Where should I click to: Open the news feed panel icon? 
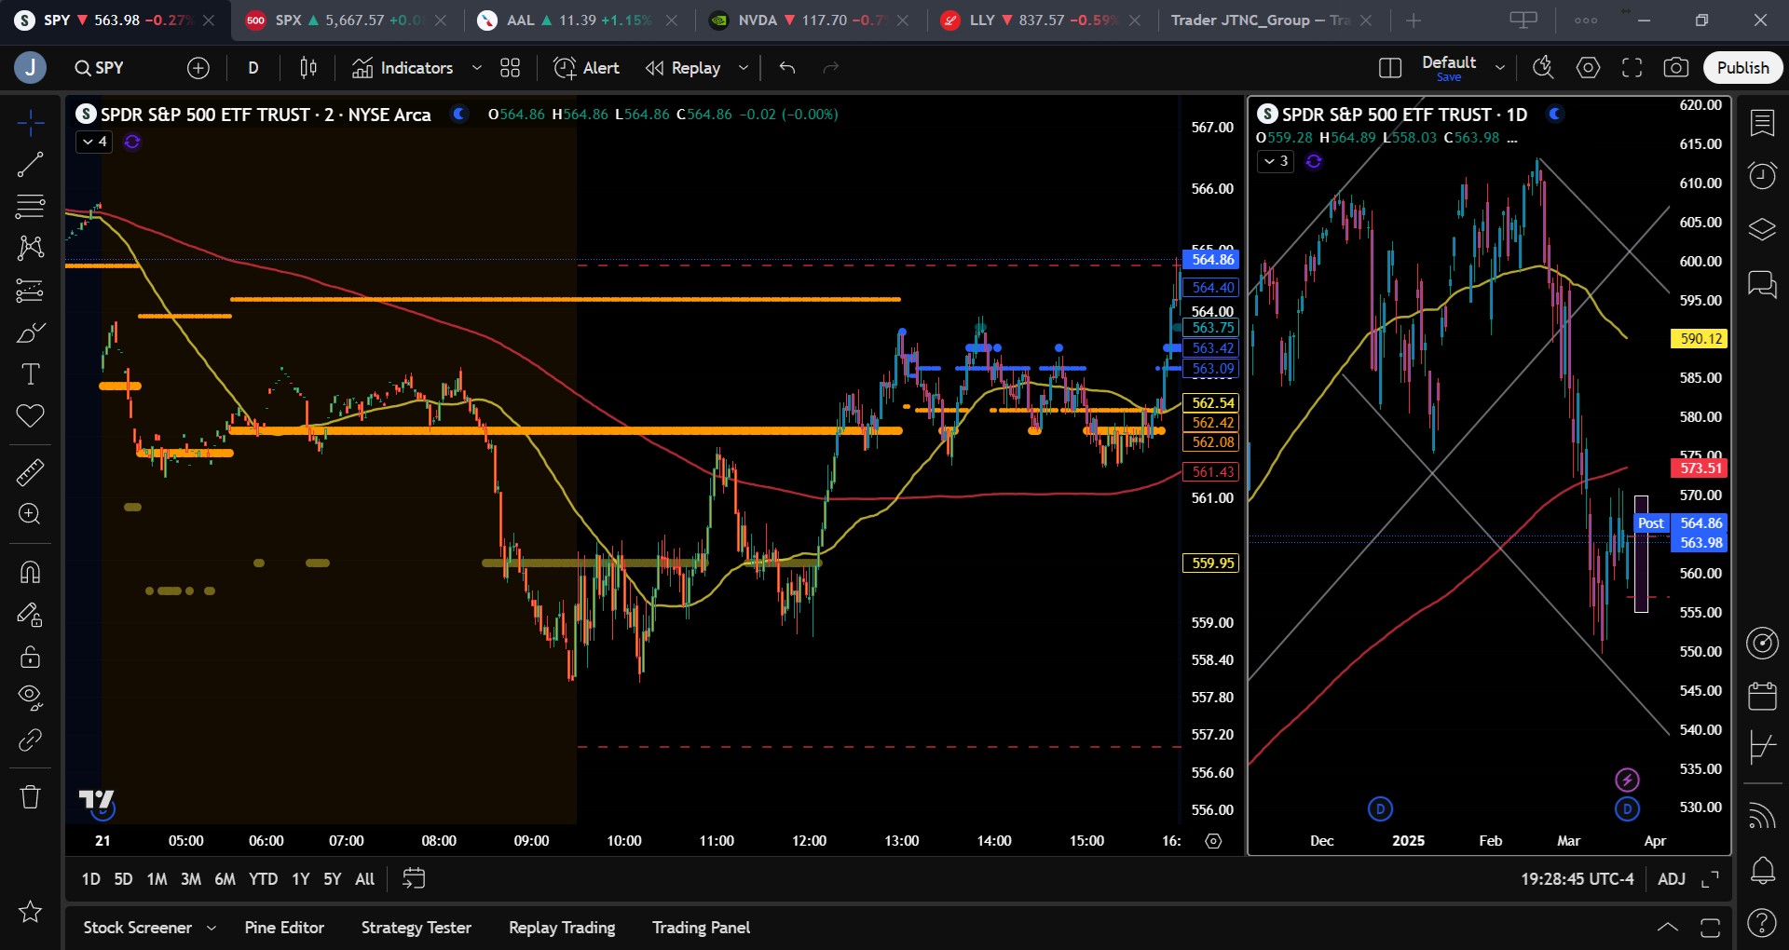tap(1762, 815)
